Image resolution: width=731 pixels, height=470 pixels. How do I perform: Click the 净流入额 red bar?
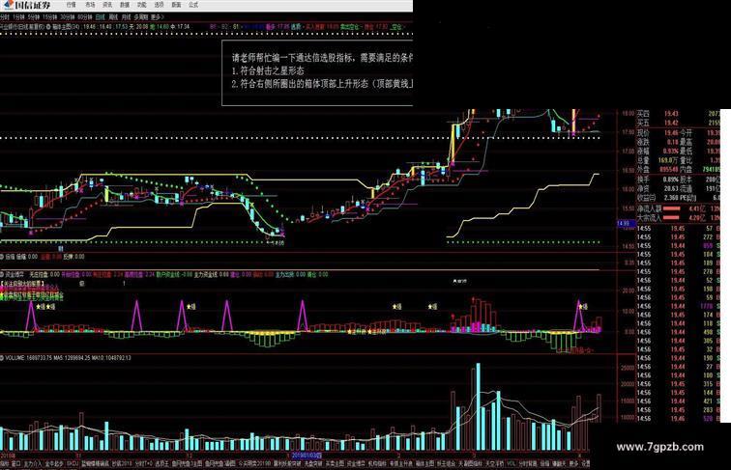[671, 208]
